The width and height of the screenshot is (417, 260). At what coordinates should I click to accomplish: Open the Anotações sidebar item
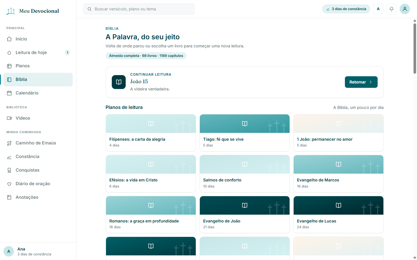point(38,197)
